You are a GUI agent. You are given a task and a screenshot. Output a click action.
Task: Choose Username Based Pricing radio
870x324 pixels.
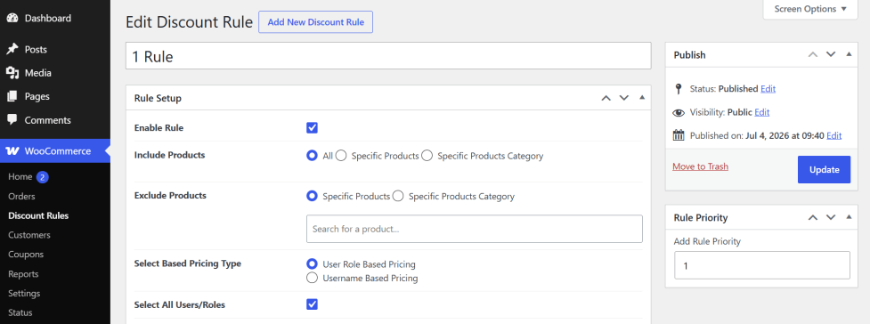point(312,278)
